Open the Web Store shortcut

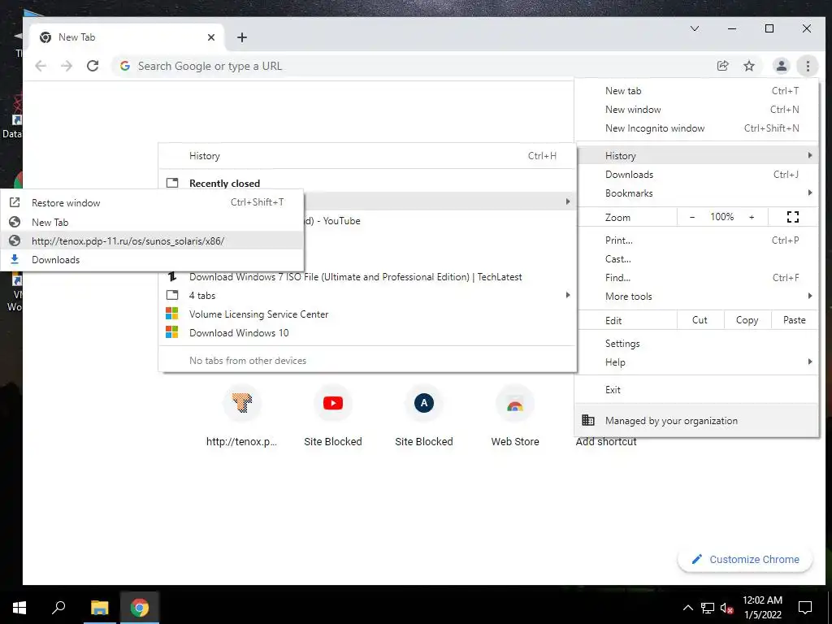[514, 416]
